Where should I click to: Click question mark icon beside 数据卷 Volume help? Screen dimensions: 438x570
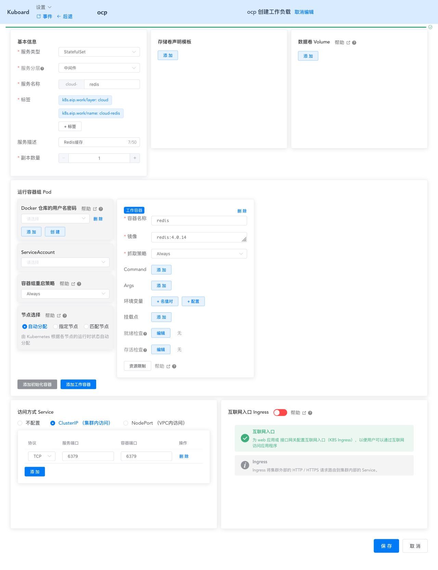[x=354, y=43]
